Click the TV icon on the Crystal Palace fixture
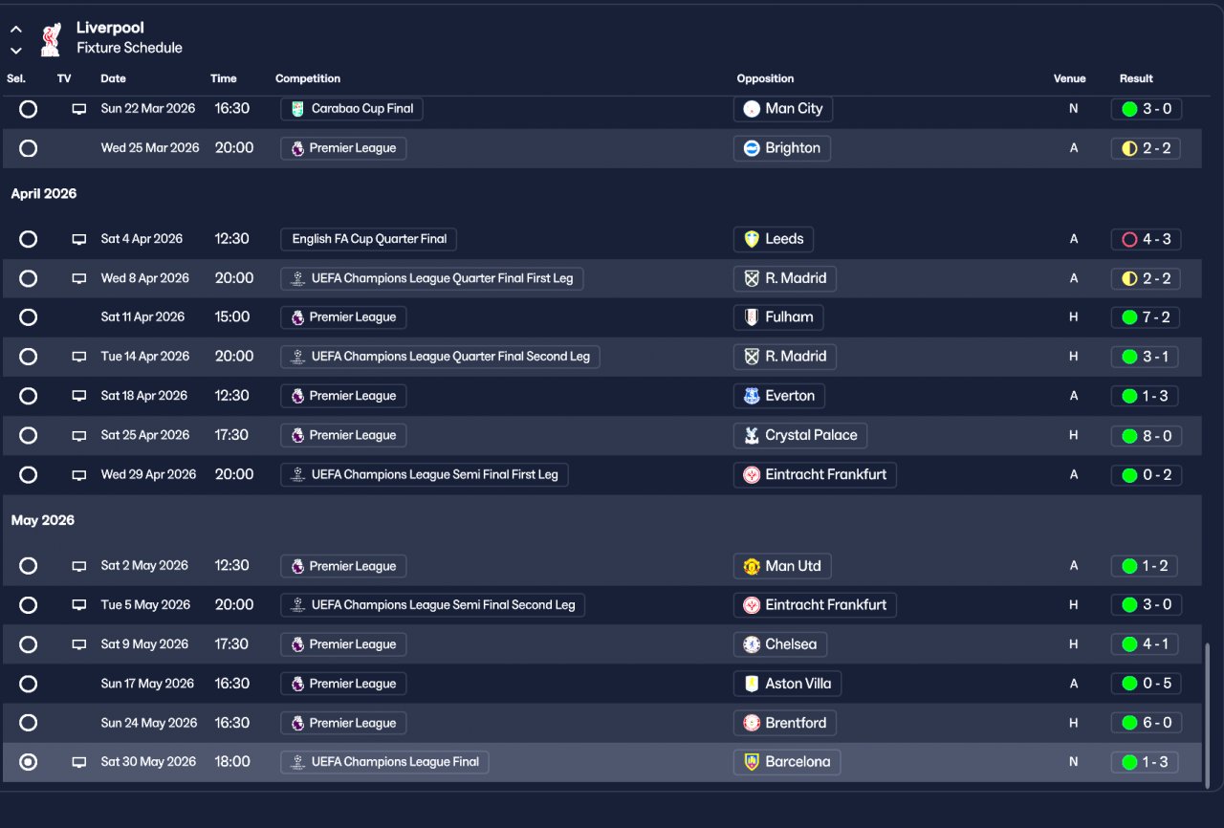This screenshot has height=828, width=1224. tap(79, 435)
